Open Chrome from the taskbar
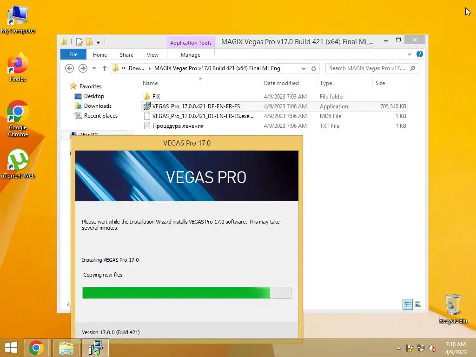The width and height of the screenshot is (476, 357). pyautogui.click(x=36, y=348)
